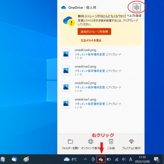Click the onedrive3.png image file icon
This screenshot has height=164, width=164.
pyautogui.click(x=66, y=70)
